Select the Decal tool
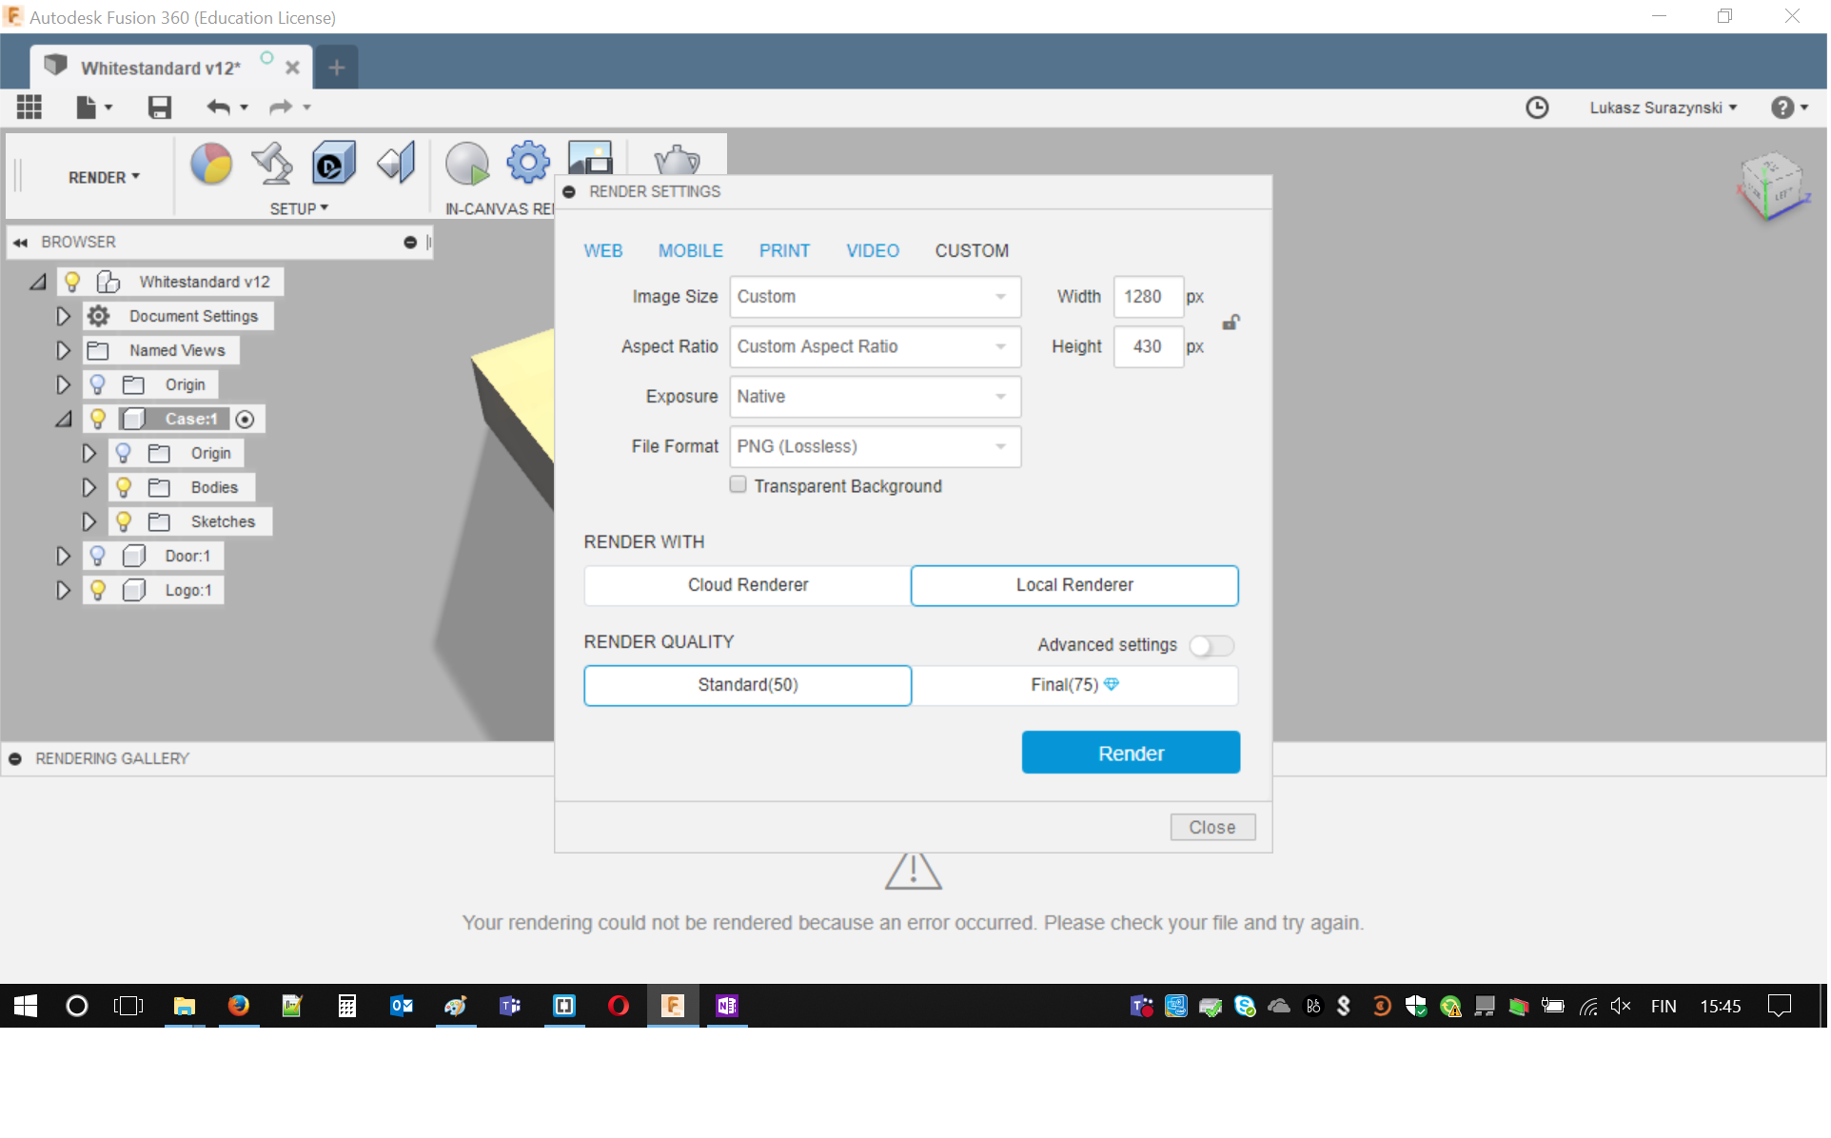Viewport: 1831px width, 1138px height. [x=333, y=164]
